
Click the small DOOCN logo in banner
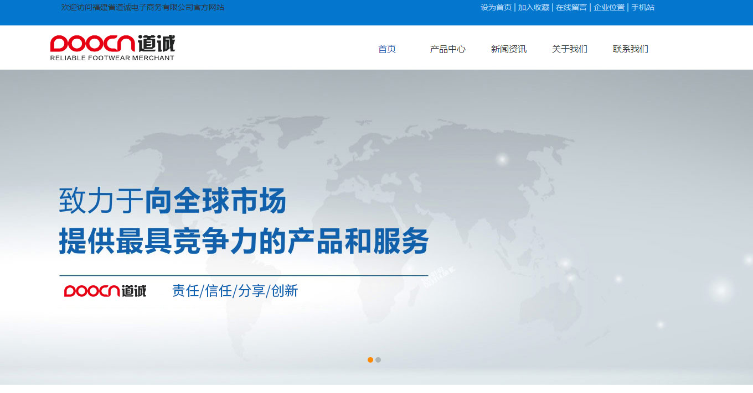(x=105, y=291)
